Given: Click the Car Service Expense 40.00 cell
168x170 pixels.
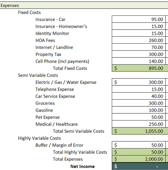Looking at the screenshot, I should [139, 96].
